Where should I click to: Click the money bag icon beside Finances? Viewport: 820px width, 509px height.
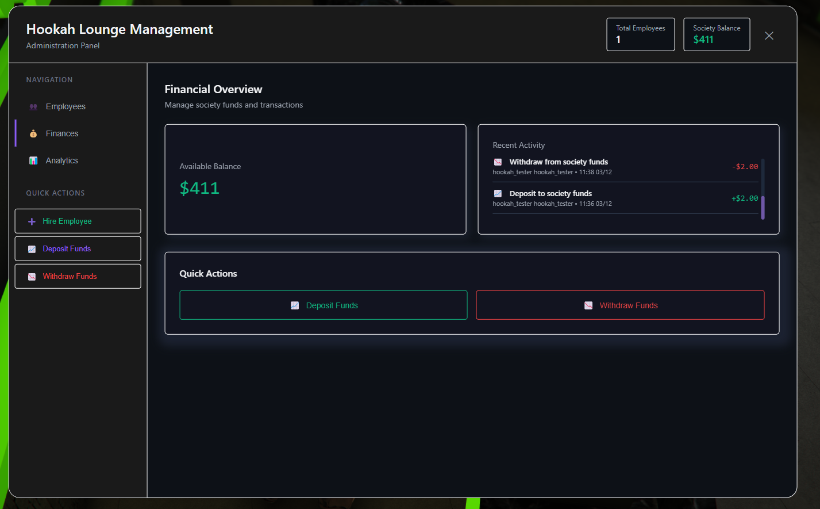click(33, 133)
